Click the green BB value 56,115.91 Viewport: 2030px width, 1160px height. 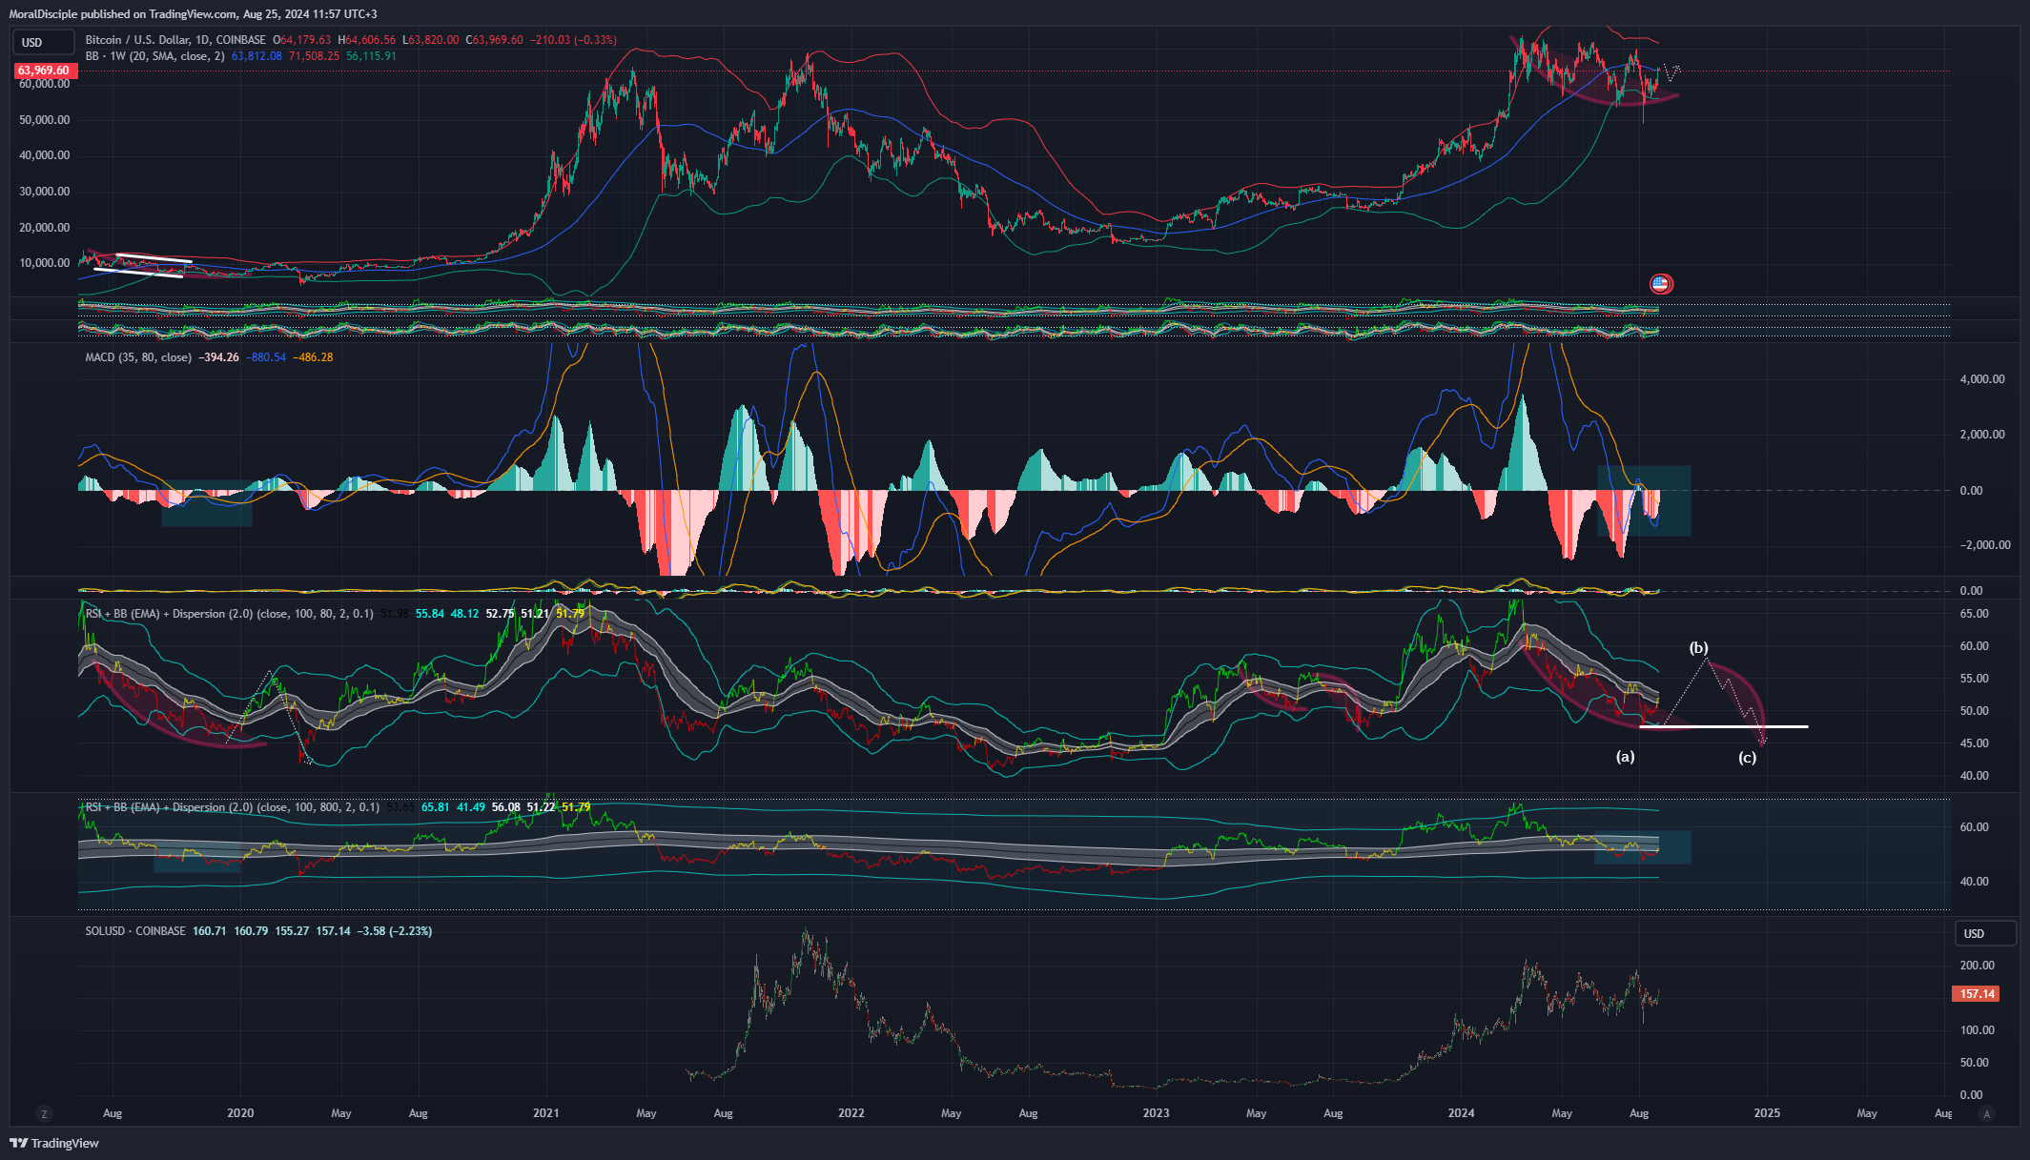coord(371,56)
